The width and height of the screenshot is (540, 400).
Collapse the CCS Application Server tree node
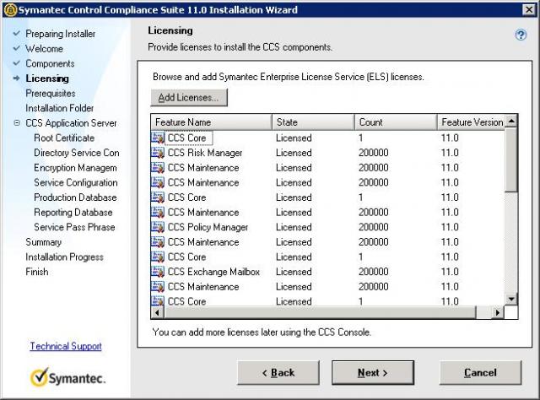17,122
